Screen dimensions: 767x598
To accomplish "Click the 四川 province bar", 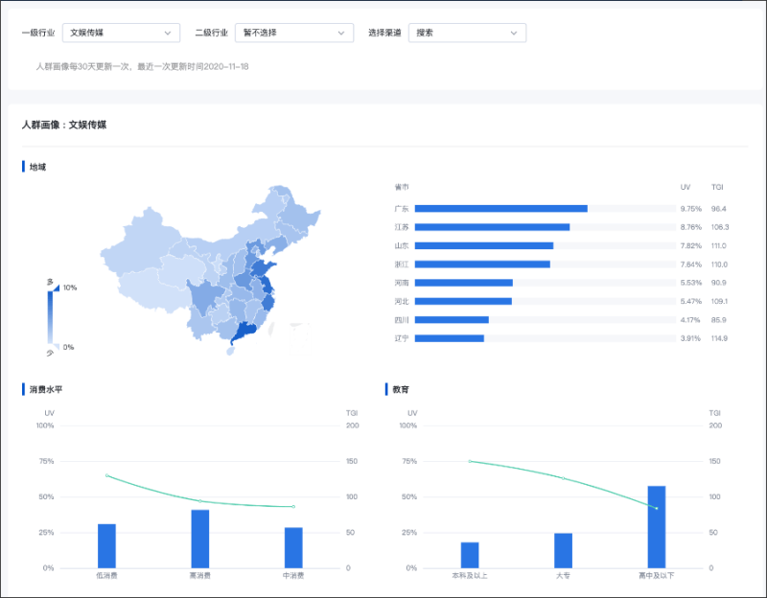I will point(452,320).
